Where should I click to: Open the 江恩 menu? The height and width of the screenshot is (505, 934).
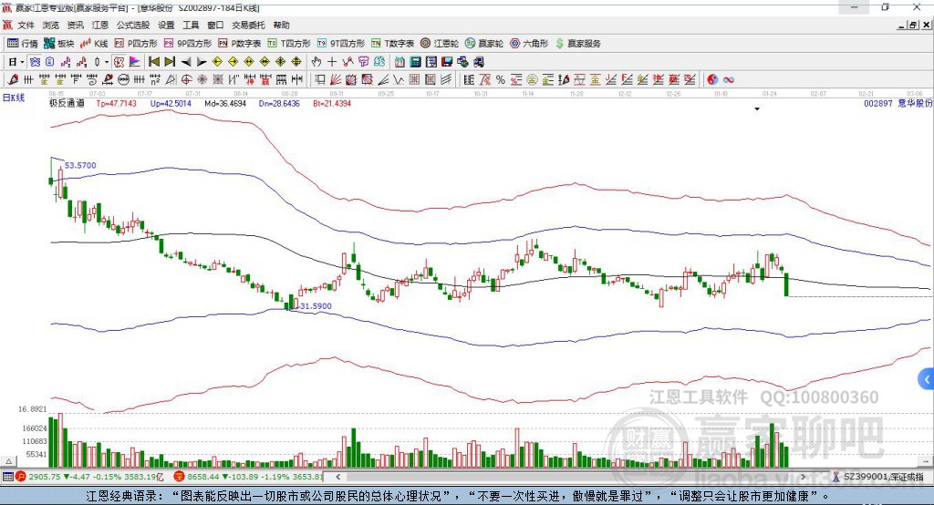[x=100, y=25]
